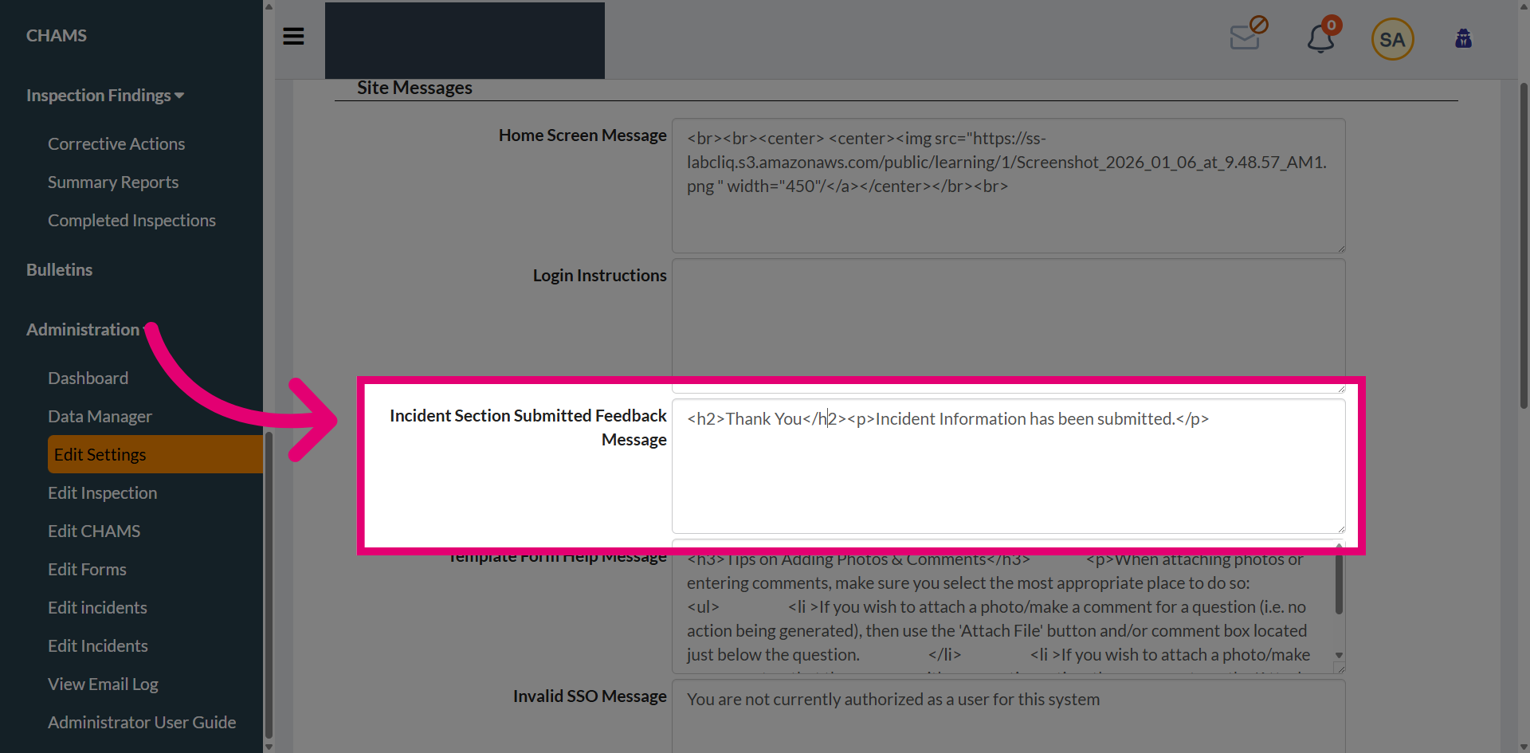Open Edit CHAMS
This screenshot has width=1530, height=753.
[94, 531]
